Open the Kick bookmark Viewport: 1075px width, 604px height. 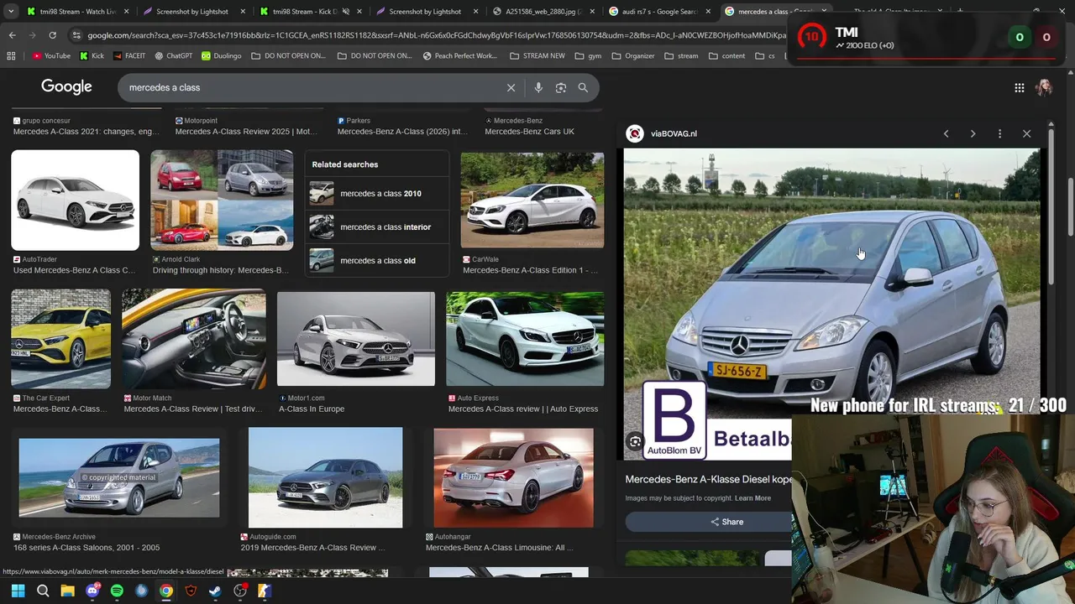pyautogui.click(x=92, y=55)
